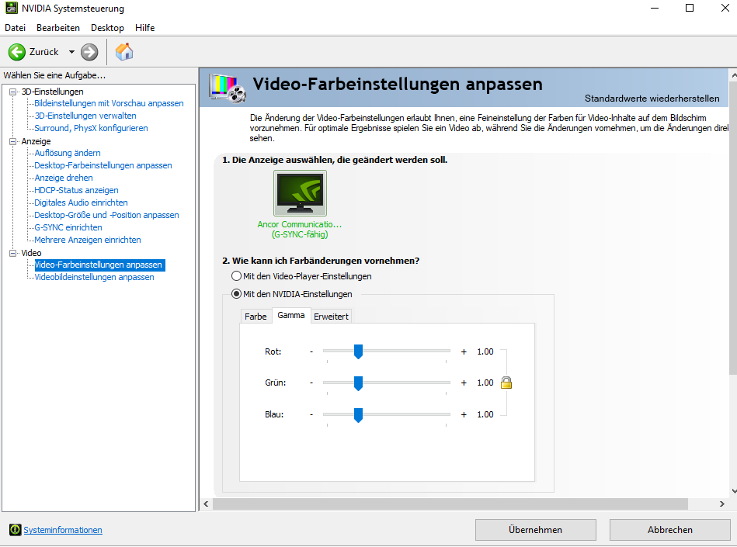Click the Grün gamma value 1.00
Image resolution: width=737 pixels, height=547 pixels.
coord(485,383)
